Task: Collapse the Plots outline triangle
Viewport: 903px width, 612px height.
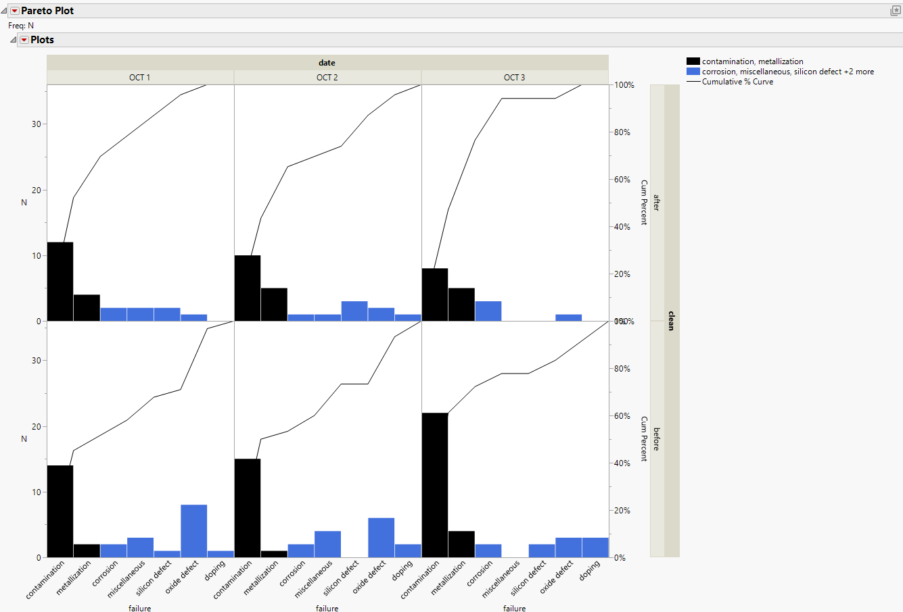Action: [12, 39]
